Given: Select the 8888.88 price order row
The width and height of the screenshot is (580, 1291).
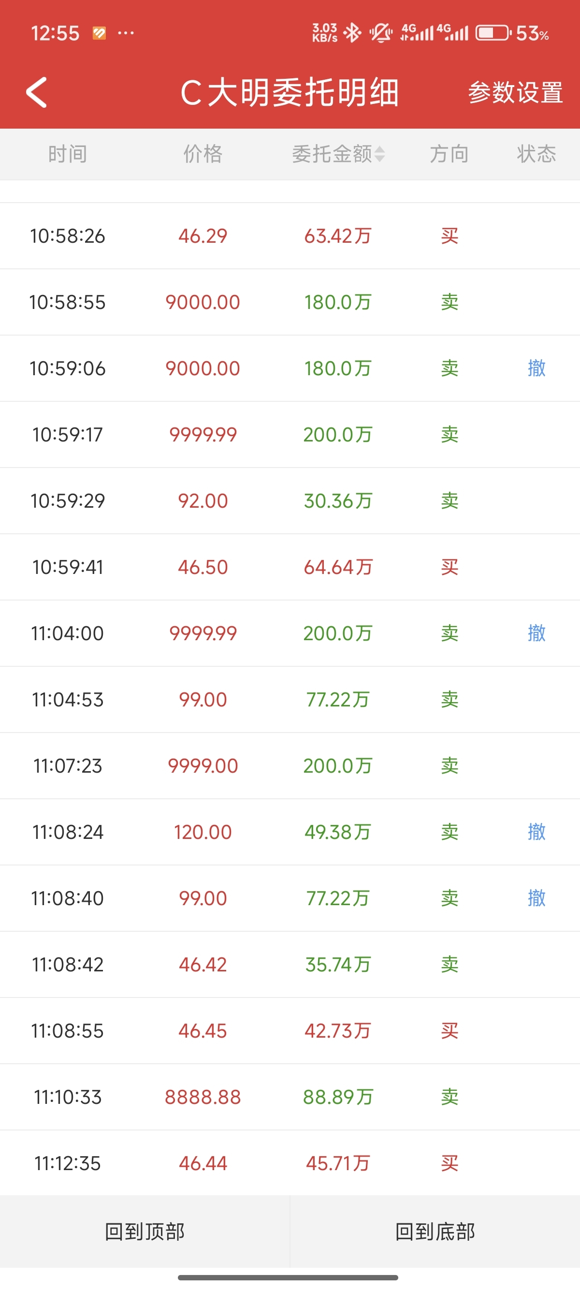Looking at the screenshot, I should click(290, 1097).
